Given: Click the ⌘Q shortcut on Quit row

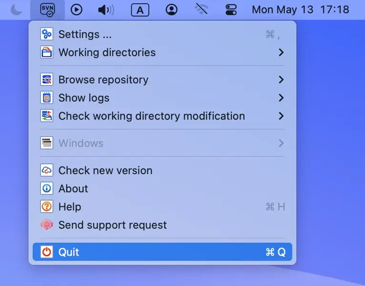Looking at the screenshot, I should click(x=275, y=252).
